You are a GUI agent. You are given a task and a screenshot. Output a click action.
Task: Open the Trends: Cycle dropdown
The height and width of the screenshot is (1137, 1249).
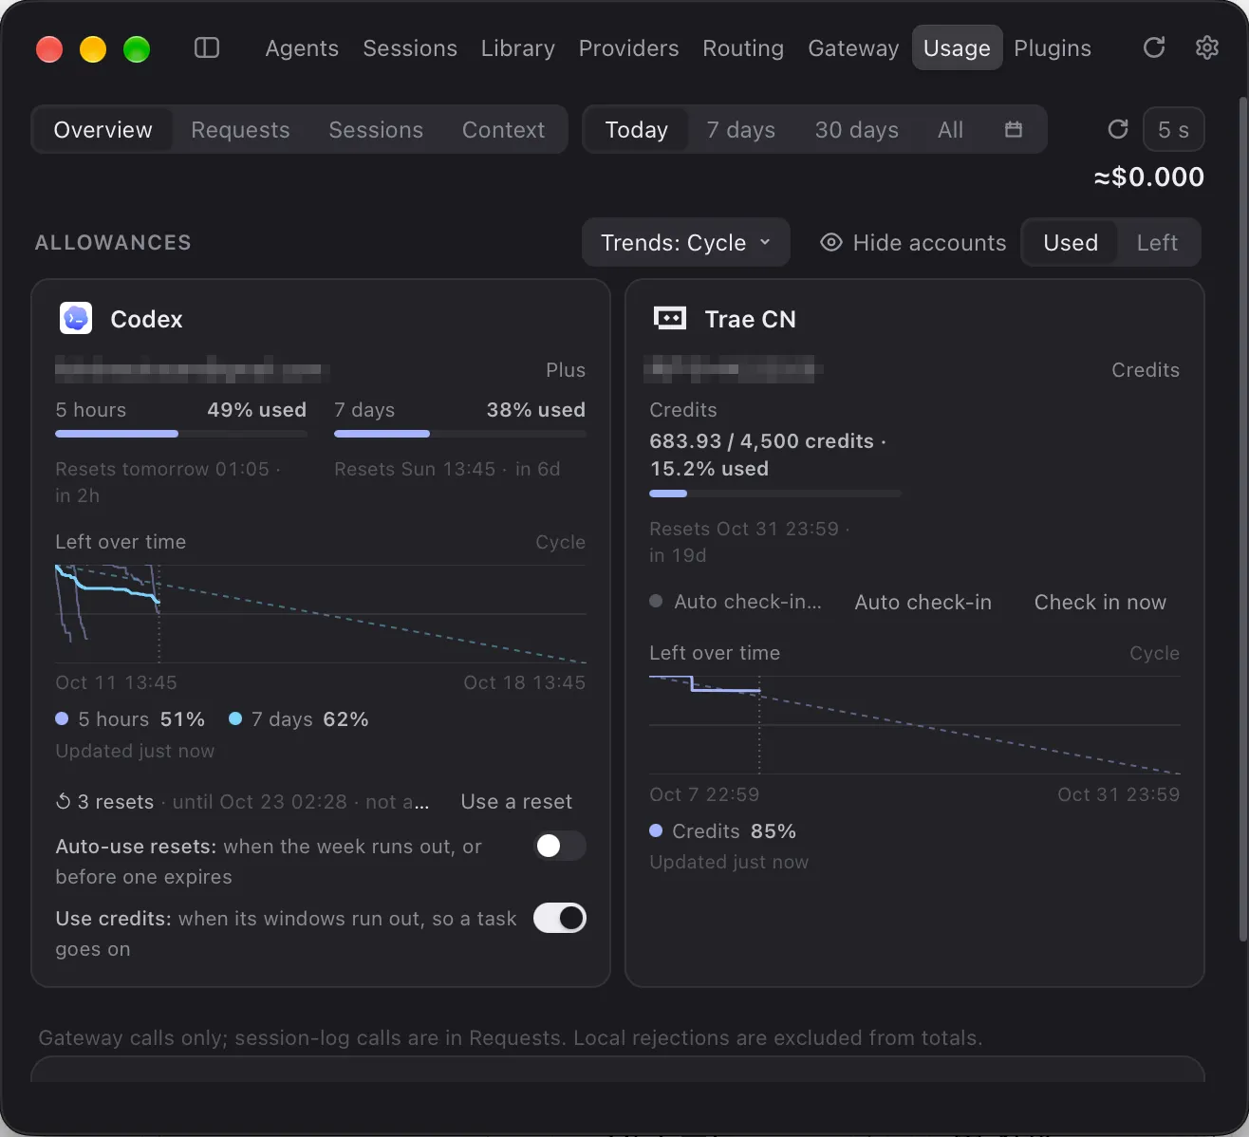[x=686, y=243]
